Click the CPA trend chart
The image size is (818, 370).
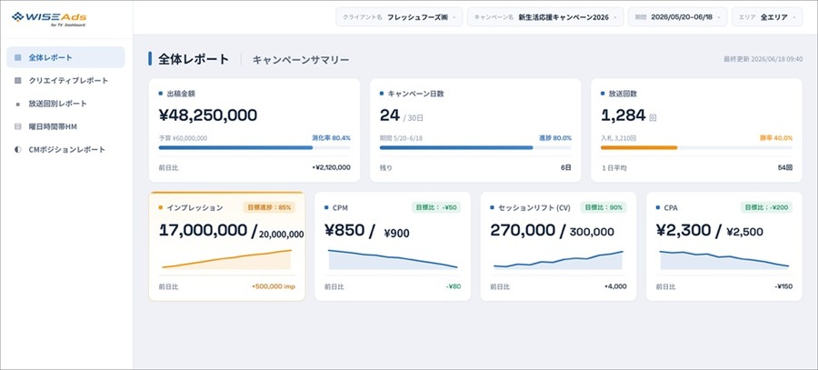(x=724, y=259)
